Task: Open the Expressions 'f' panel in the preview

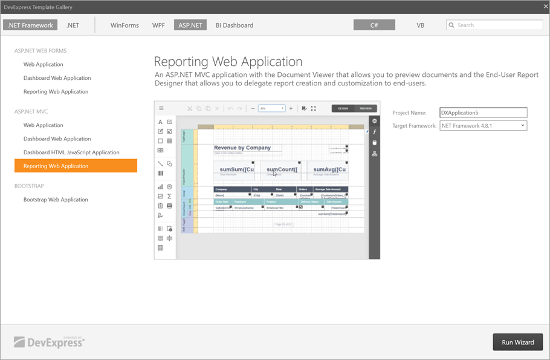Action: (x=375, y=132)
